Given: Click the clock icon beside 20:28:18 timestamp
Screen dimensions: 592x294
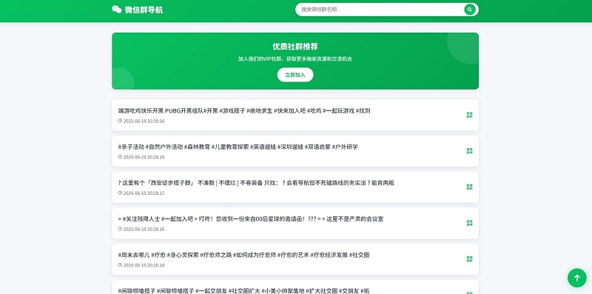Looking at the screenshot, I should pyautogui.click(x=120, y=156).
